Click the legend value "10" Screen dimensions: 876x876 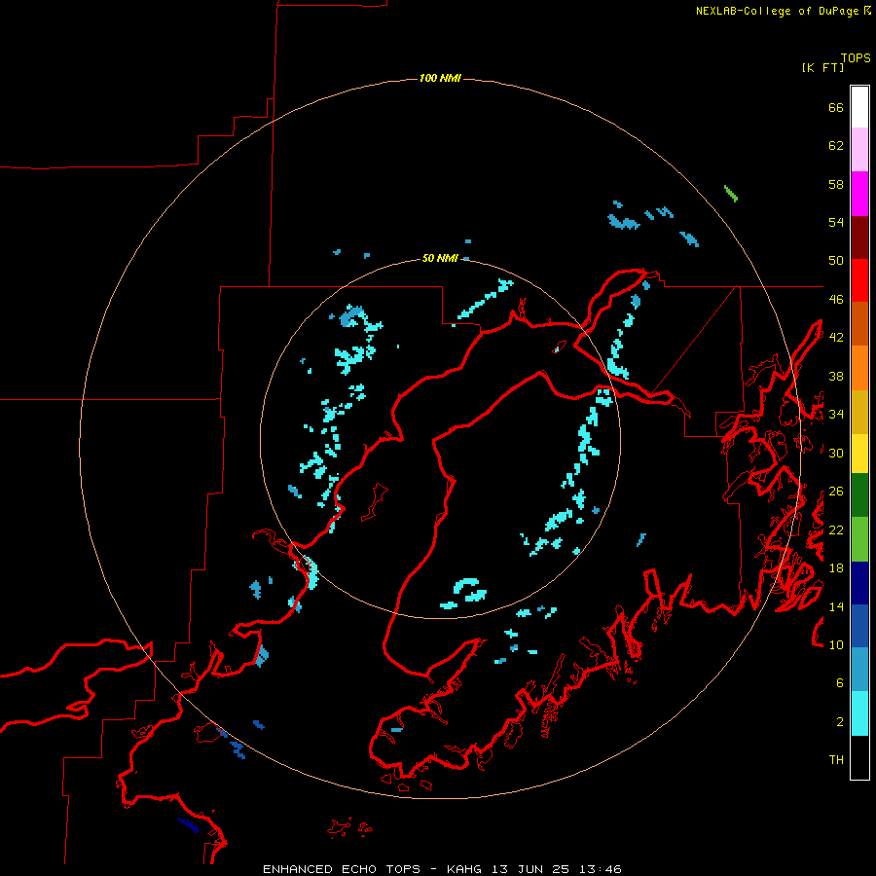[836, 644]
